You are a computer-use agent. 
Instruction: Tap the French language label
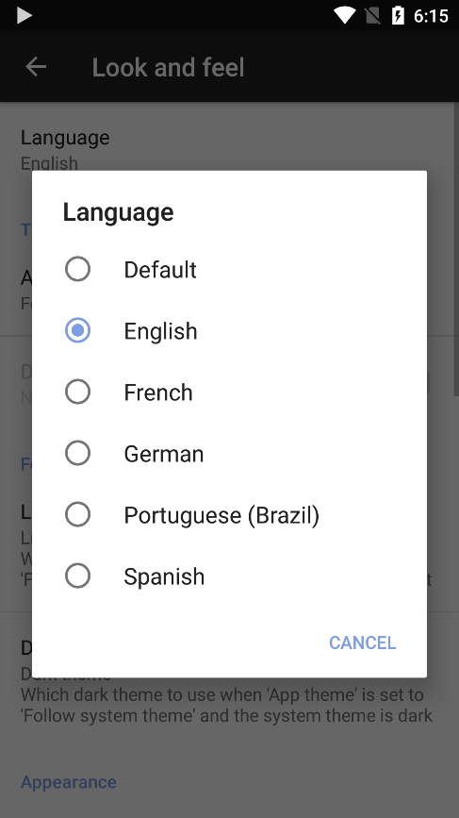[157, 392]
